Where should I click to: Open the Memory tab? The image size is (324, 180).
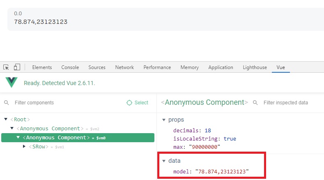[189, 67]
